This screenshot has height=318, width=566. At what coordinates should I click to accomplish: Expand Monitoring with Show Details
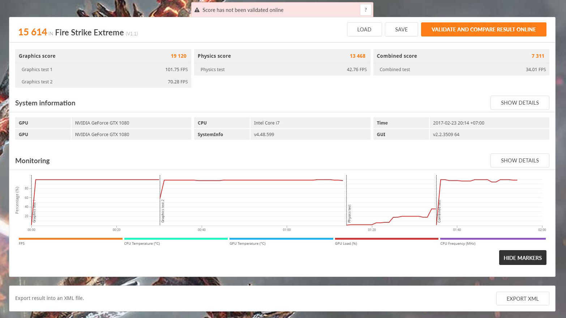point(519,161)
